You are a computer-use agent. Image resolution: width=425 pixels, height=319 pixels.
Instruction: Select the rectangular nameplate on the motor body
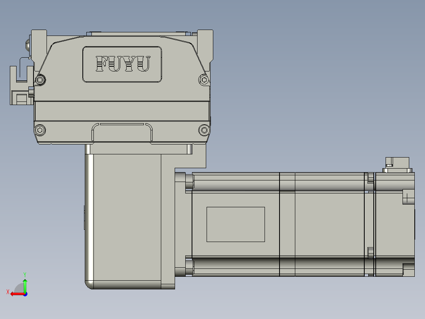coord(235,224)
